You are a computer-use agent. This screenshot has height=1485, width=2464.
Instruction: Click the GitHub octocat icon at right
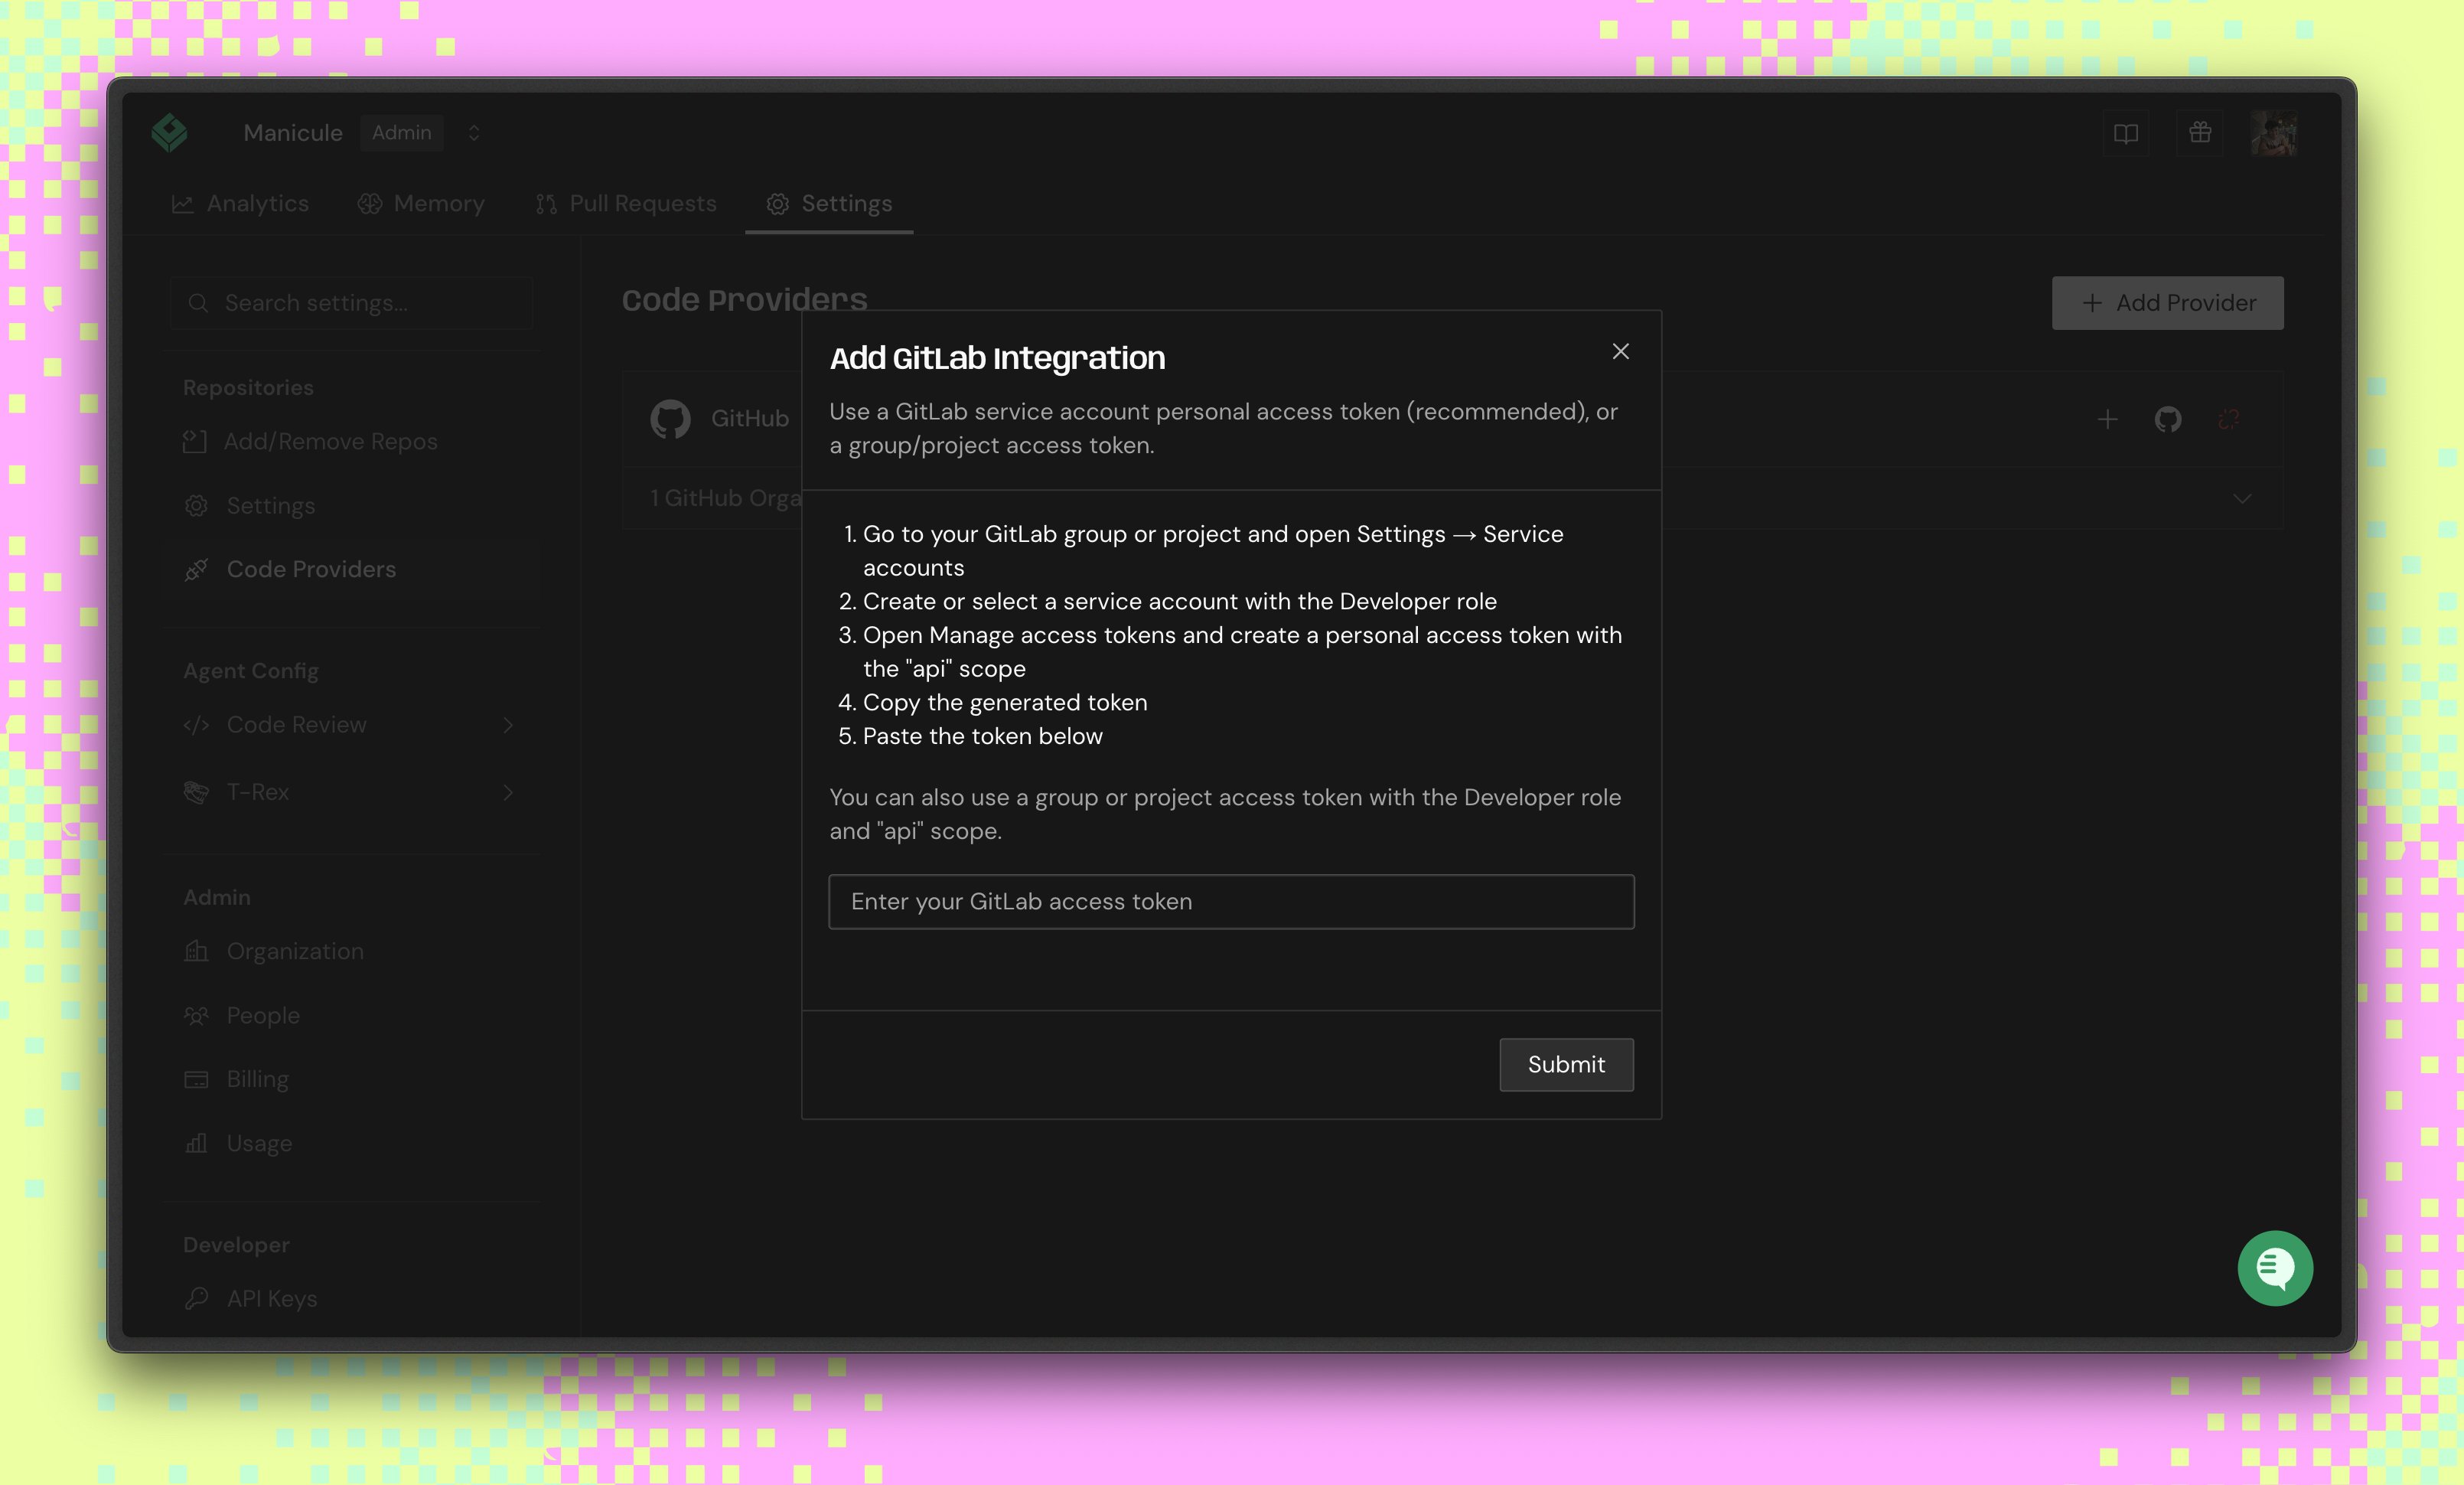coord(2168,419)
